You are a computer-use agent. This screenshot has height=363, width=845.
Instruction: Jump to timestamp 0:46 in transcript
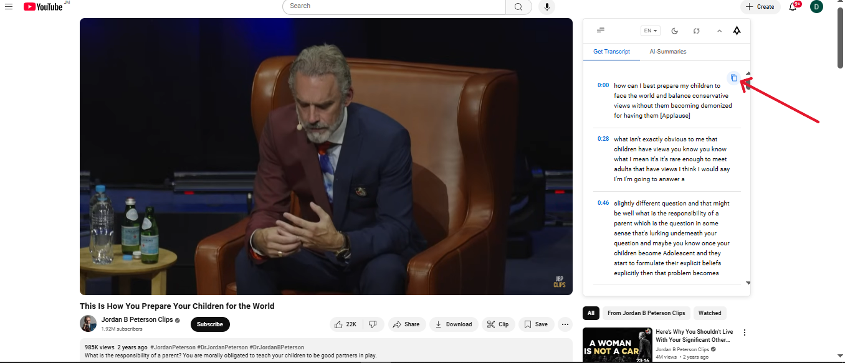[603, 203]
